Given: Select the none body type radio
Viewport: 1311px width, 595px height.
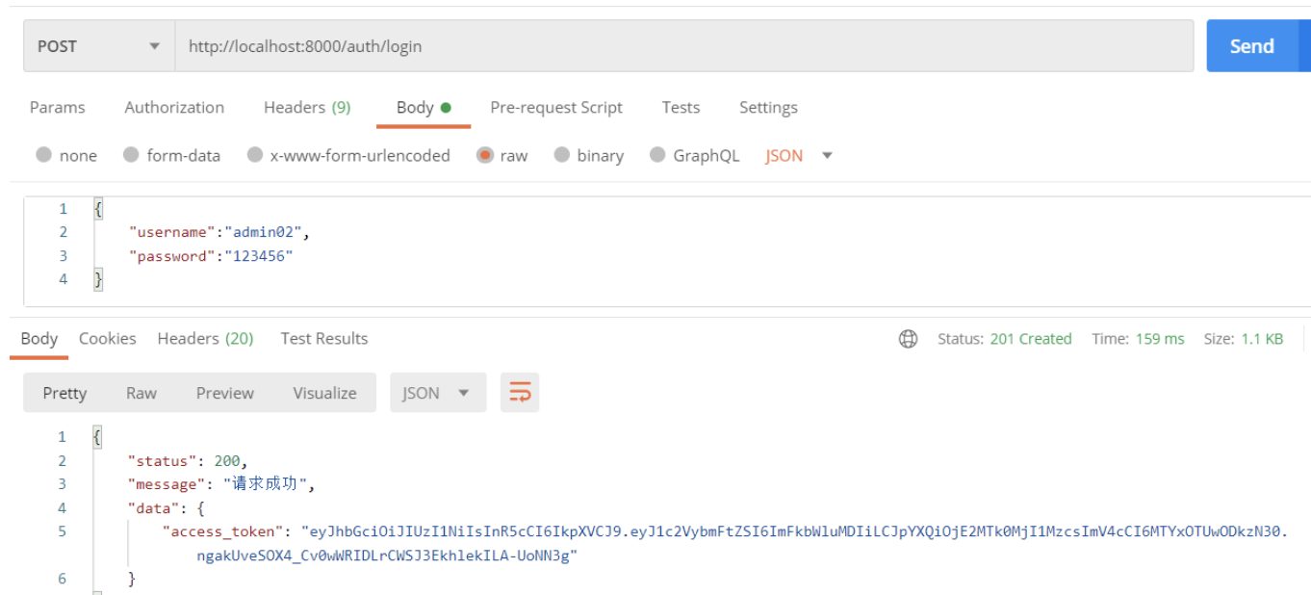Looking at the screenshot, I should click(x=44, y=155).
